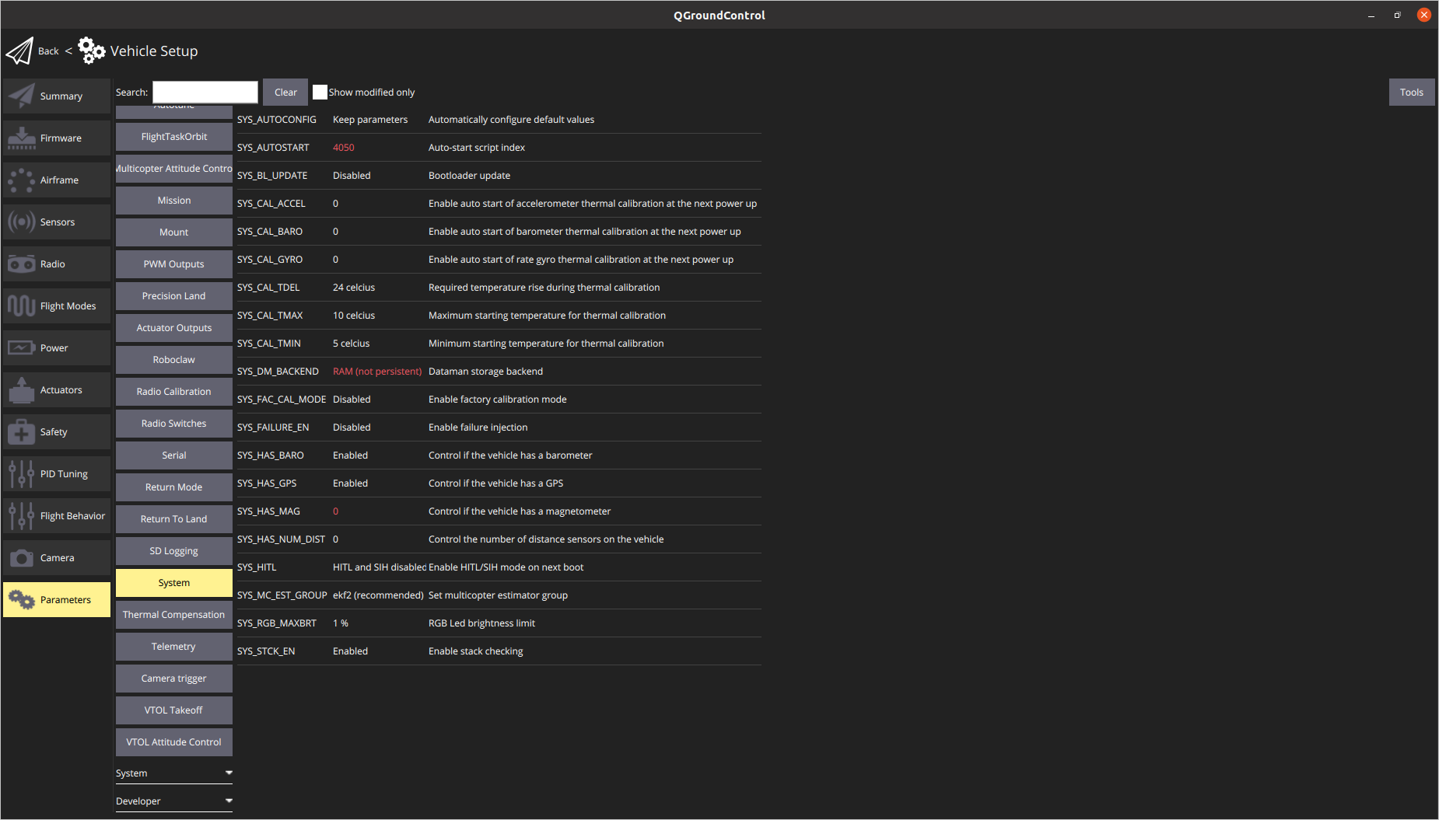Click the ekf2 (recommended) value
This screenshot has width=1439, height=820.
tap(378, 595)
